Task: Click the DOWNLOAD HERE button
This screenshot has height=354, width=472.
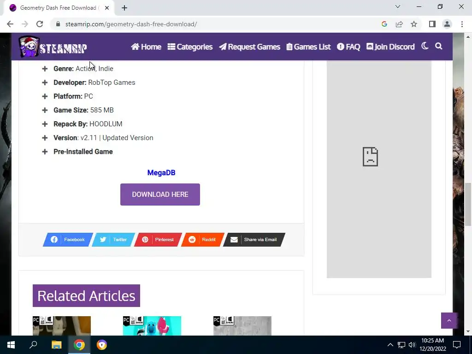Action: 160,195
